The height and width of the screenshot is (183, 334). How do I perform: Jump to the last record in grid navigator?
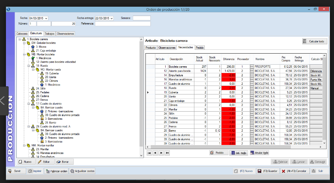pos(167,153)
